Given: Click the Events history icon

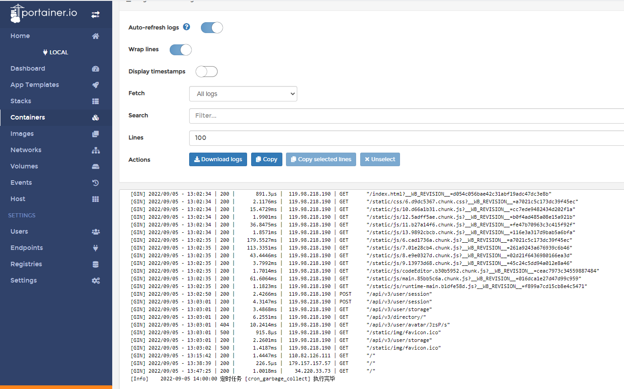Looking at the screenshot, I should pyautogui.click(x=95, y=183).
